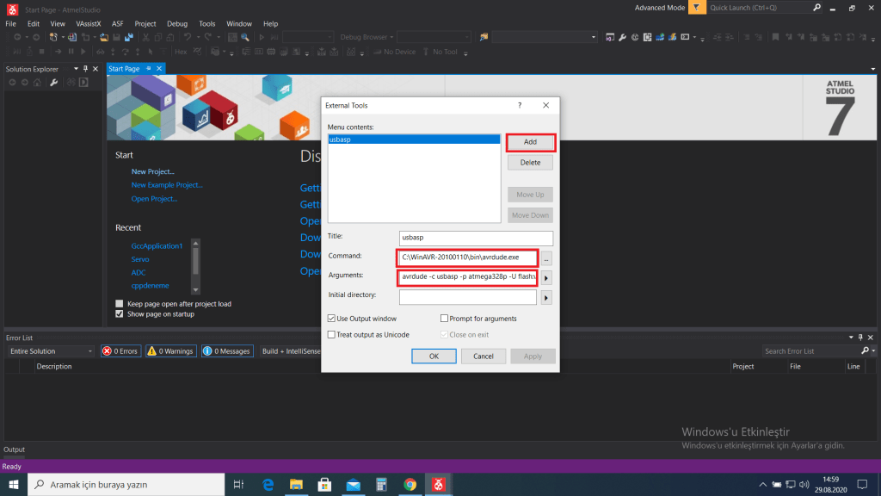881x496 pixels.
Task: Pin the Solution Explorer panel
Action: [86, 68]
